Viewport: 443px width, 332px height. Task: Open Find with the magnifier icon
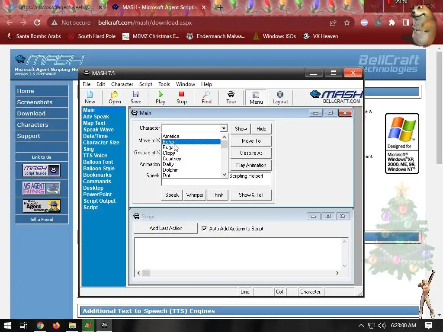tap(206, 97)
